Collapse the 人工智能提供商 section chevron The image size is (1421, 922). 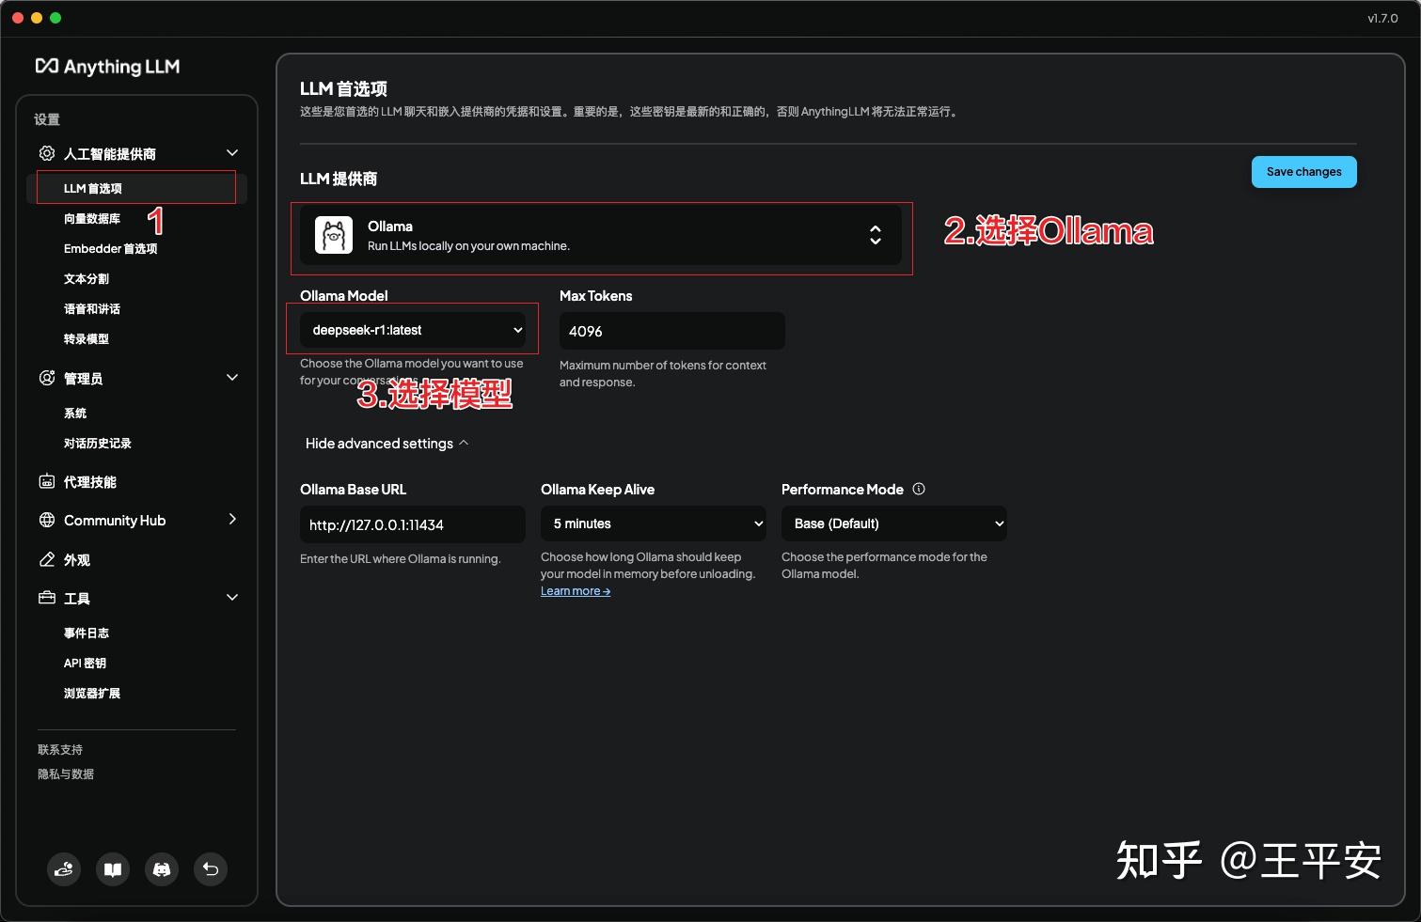click(x=232, y=153)
